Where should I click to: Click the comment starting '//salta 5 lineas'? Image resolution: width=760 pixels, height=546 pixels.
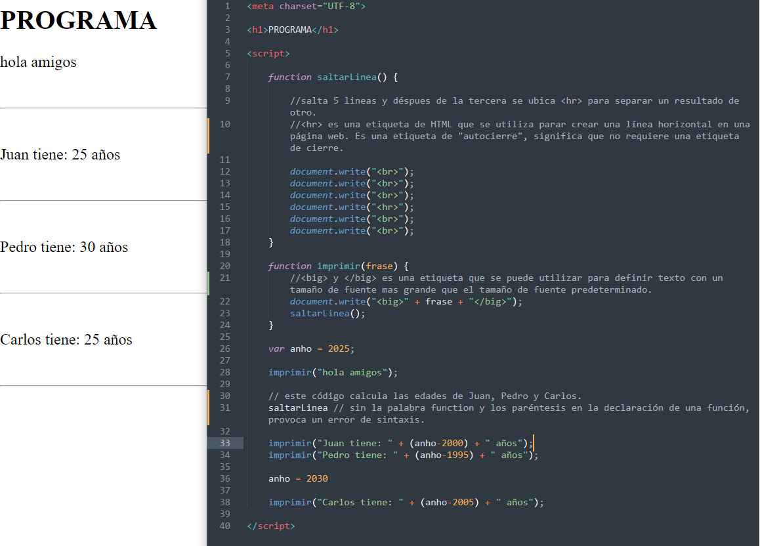tap(515, 106)
